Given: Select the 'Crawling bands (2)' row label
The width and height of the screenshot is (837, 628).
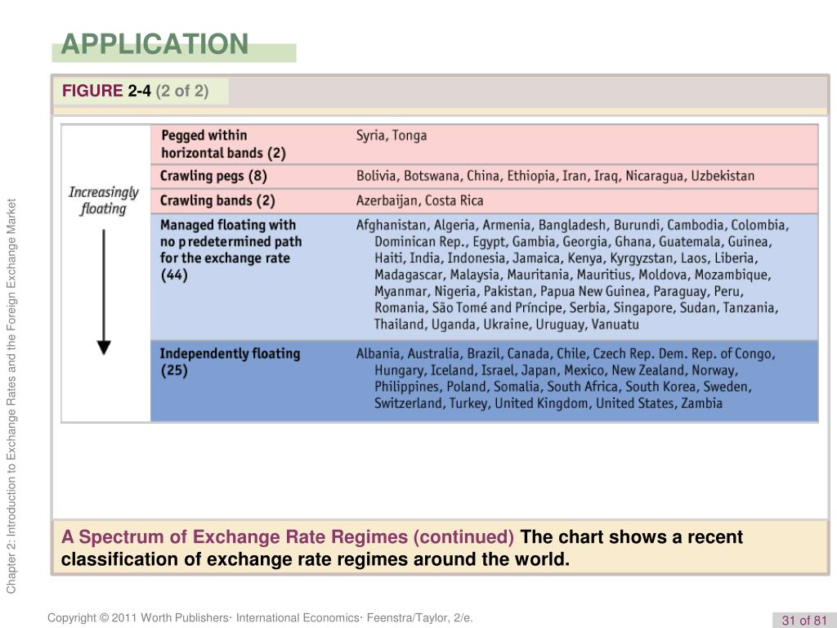Looking at the screenshot, I should (x=217, y=201).
